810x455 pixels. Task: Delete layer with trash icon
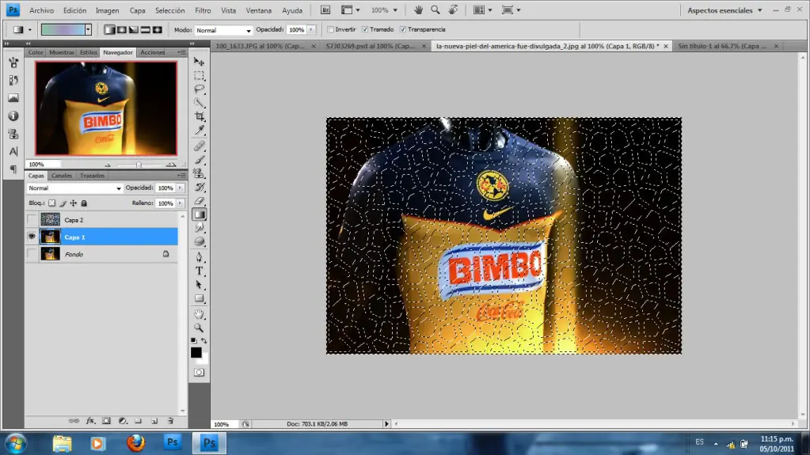click(x=170, y=421)
